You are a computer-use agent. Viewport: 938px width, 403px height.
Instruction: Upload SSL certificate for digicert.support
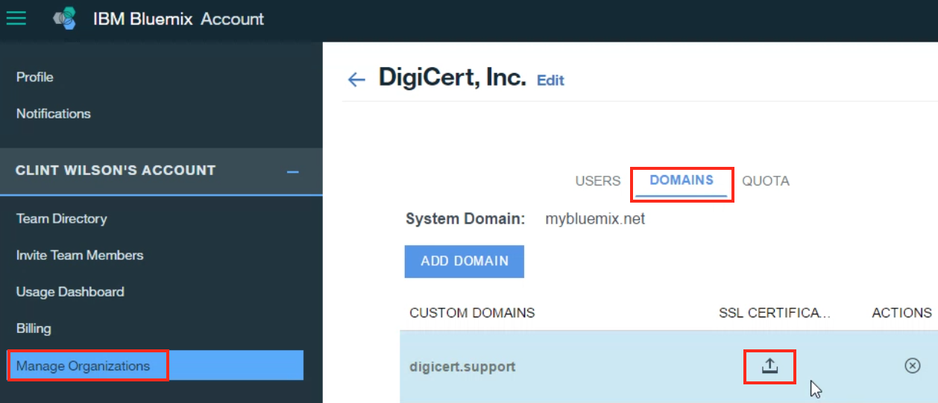coord(769,366)
